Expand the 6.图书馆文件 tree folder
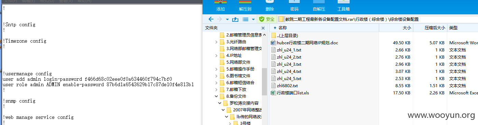This screenshot has height=125, width=478. click(x=216, y=76)
